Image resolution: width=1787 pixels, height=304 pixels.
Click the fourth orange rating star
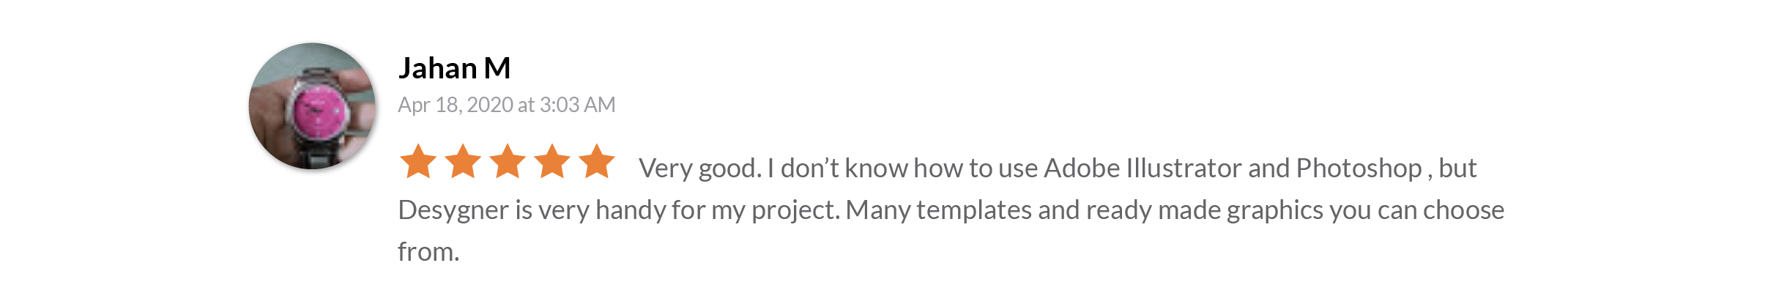[x=552, y=161]
